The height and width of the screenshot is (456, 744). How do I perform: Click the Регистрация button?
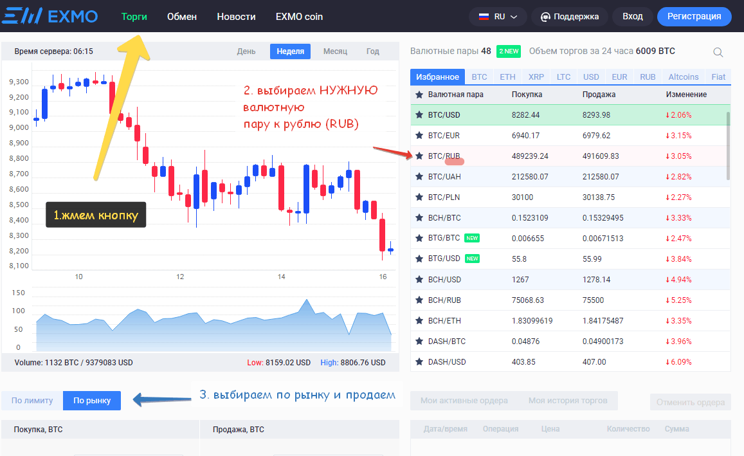point(694,17)
